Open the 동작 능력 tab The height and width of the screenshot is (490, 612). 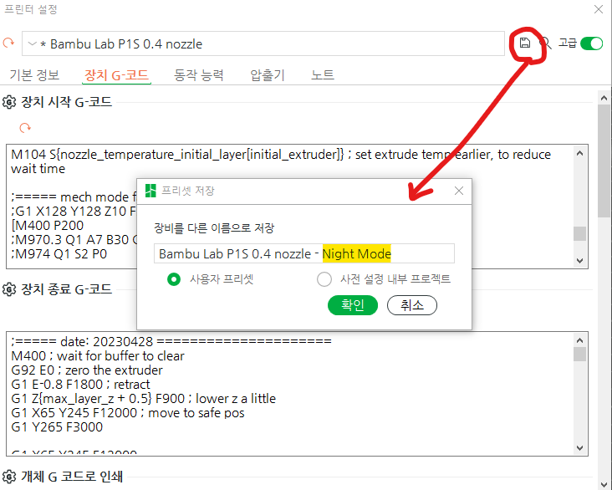tap(198, 75)
